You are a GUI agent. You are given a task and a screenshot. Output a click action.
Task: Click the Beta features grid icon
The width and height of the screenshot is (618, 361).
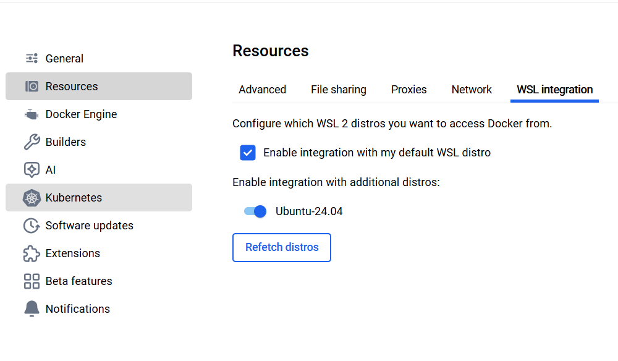[x=32, y=281]
